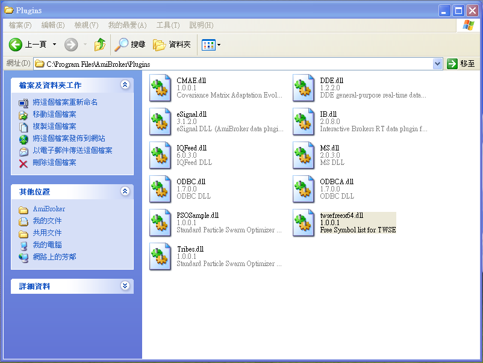Open the 我的最愛(A) menu
Image resolution: width=483 pixels, height=363 pixels.
[x=127, y=25]
